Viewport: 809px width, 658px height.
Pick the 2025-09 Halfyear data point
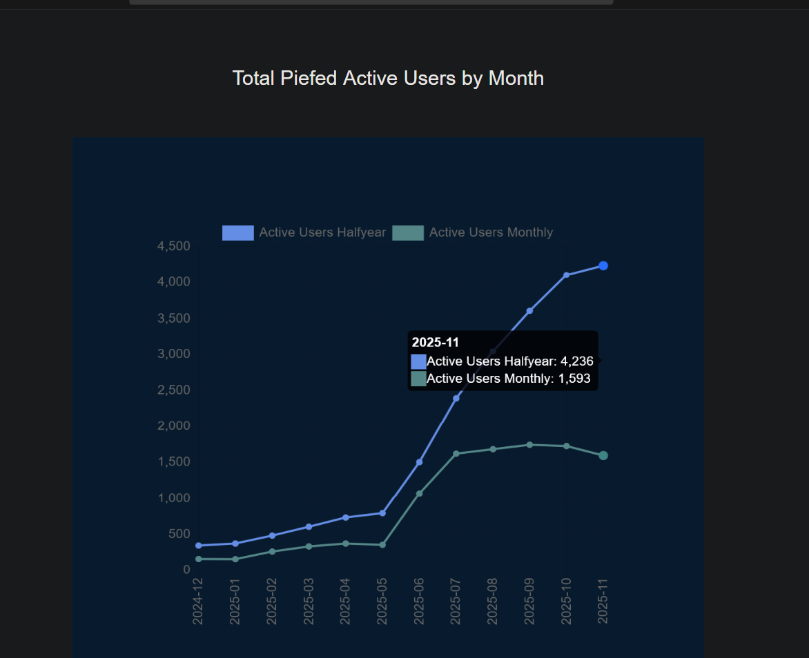pyautogui.click(x=529, y=311)
